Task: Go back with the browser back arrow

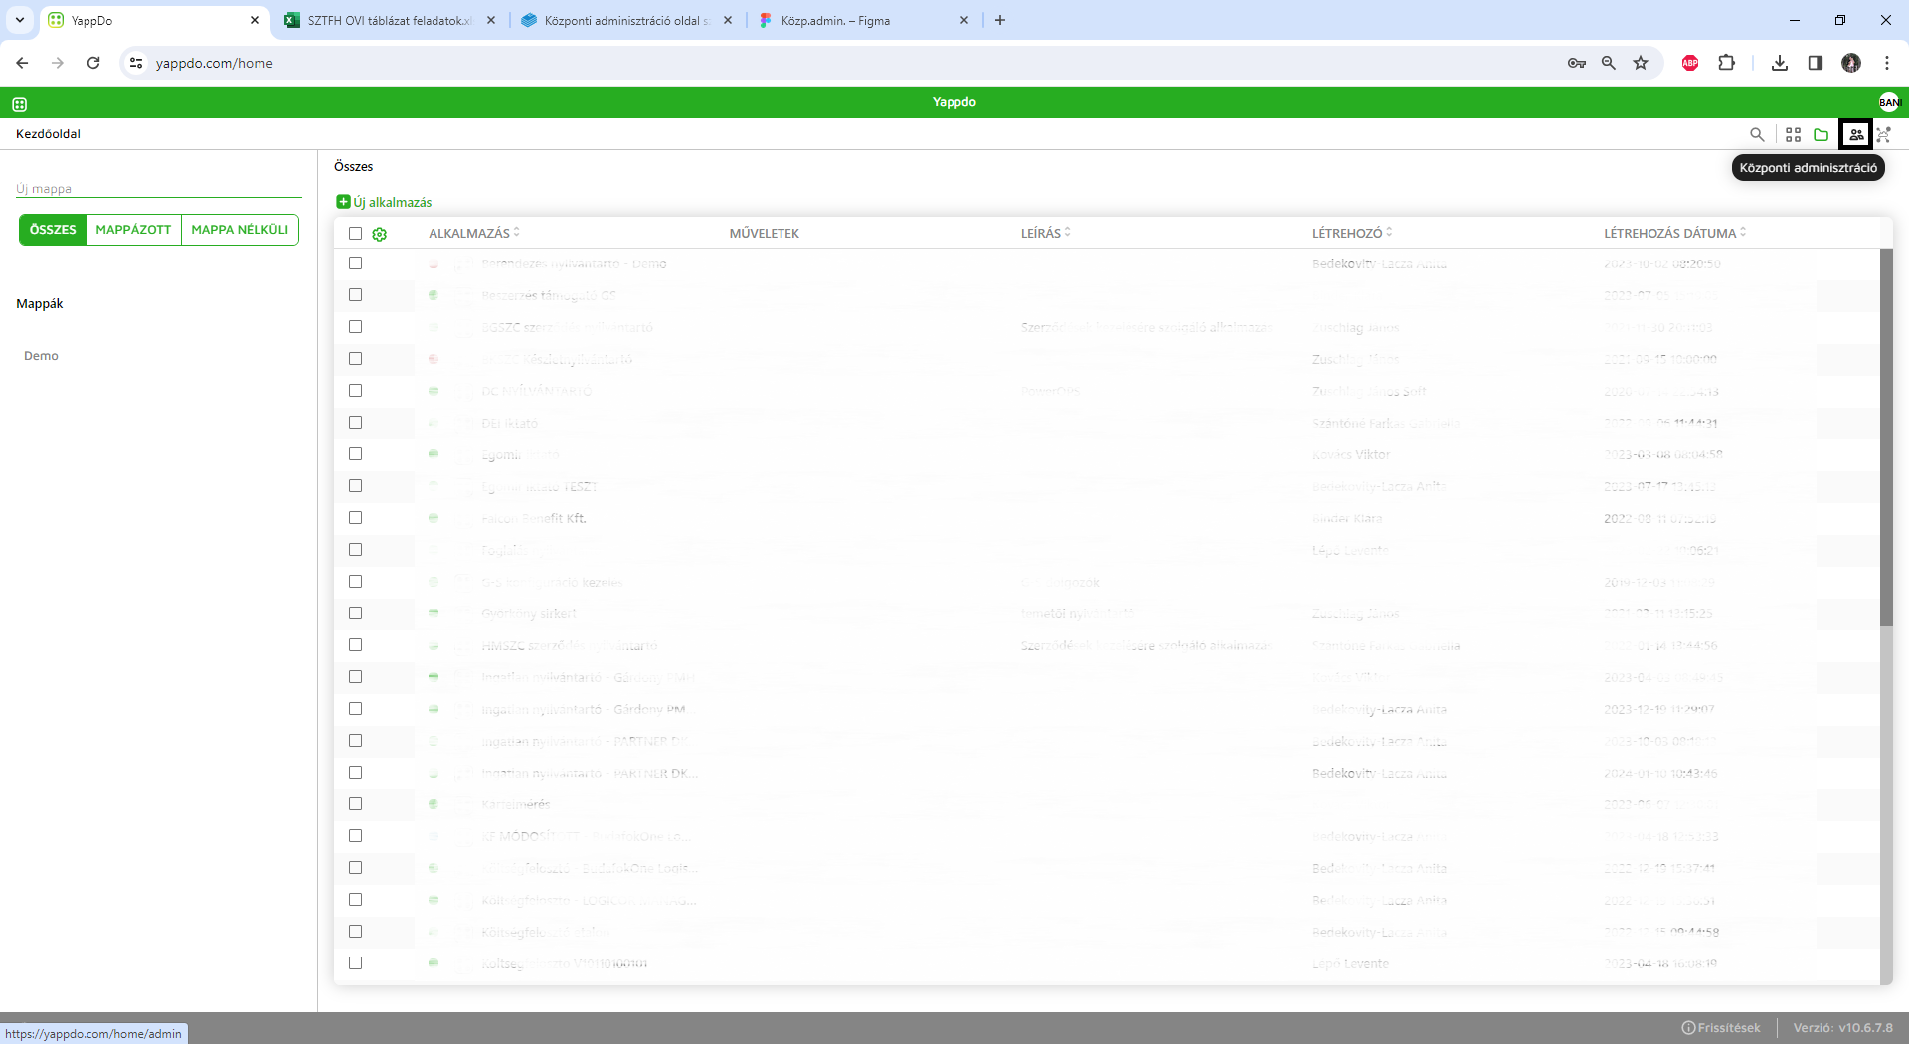Action: (22, 63)
